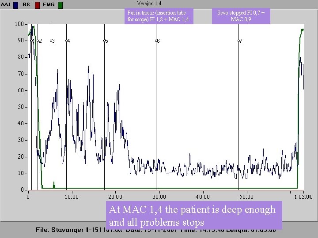This screenshot has height=238, width=318.
Task: Click the AAI legend label
Action: (x=5, y=4)
